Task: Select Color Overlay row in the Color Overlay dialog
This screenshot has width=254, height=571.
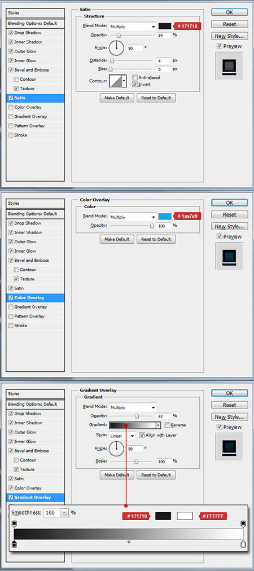Action: [36, 297]
